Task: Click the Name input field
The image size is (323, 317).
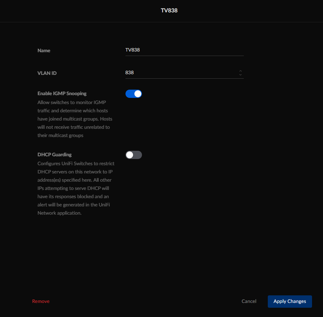Action: pos(184,50)
